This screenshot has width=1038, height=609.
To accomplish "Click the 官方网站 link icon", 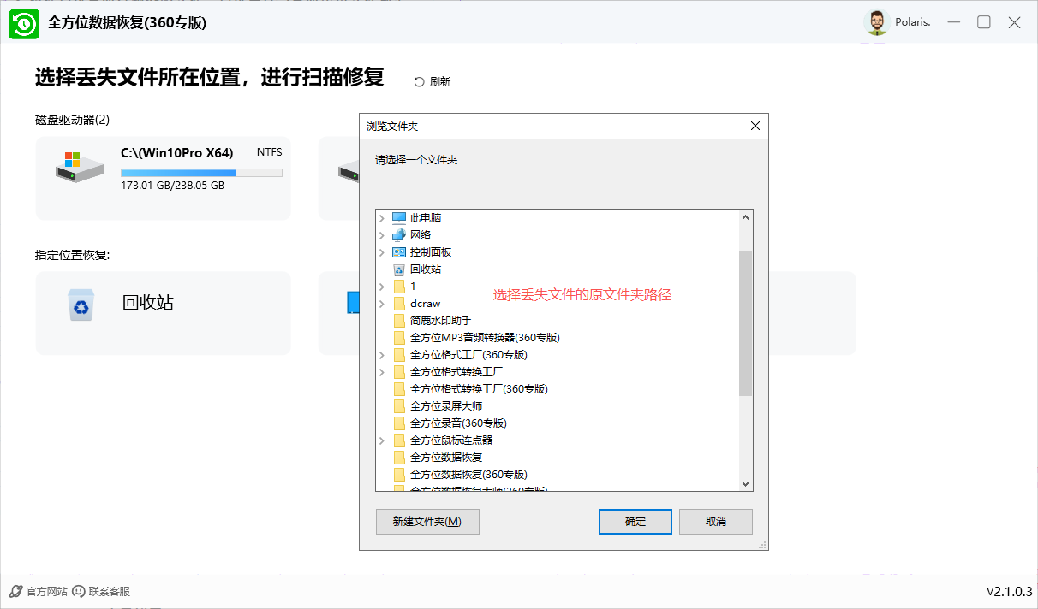I will click(16, 591).
